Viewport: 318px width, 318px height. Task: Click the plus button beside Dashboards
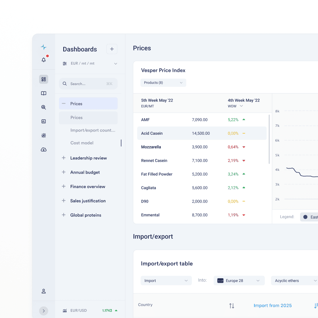tap(112, 49)
